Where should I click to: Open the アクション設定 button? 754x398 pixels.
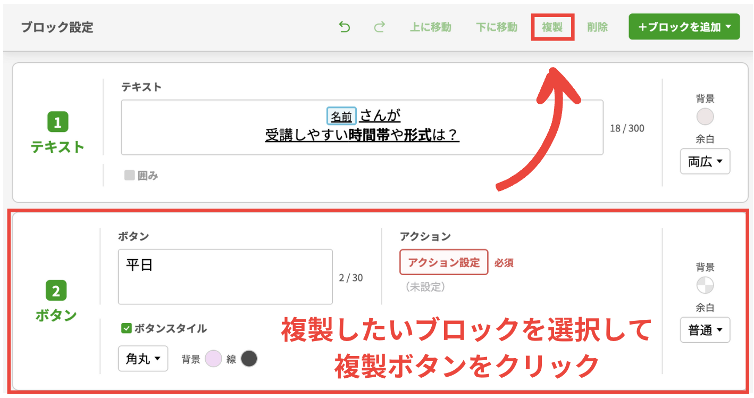tap(443, 262)
